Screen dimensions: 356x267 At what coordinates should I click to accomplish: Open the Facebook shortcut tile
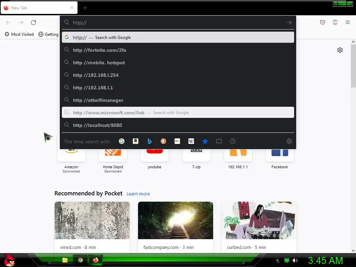tap(280, 159)
